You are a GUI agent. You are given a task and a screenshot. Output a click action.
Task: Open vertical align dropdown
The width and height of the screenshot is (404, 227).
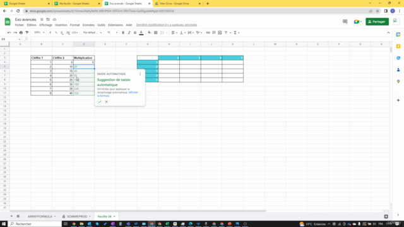tap(182, 33)
